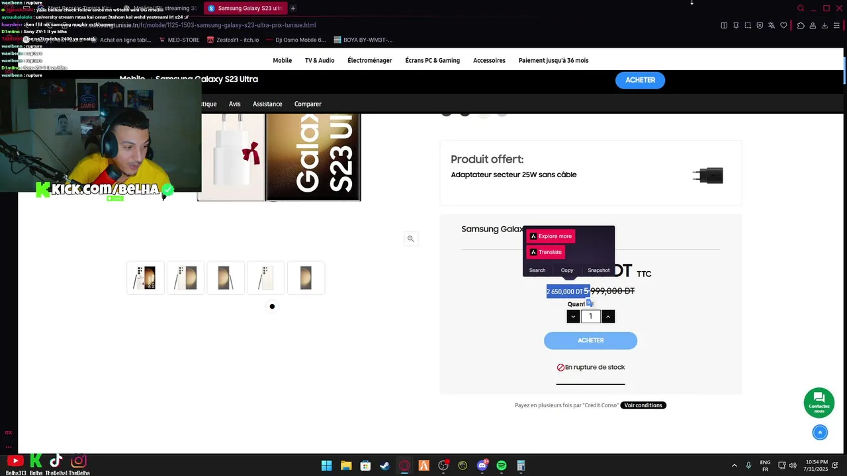
Task: Open the Écrans PC & Gaming menu
Action: 432,60
